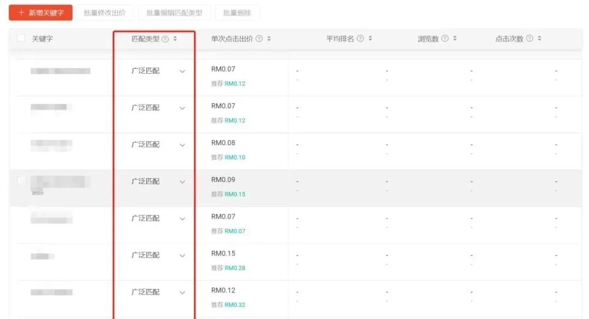Open help icon next to 浏览数

point(445,38)
